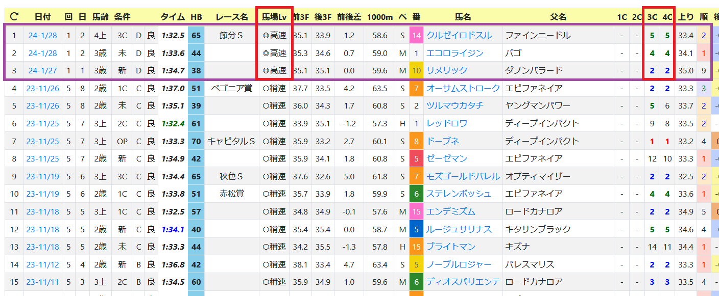Select blue time 1:34.1 in row 12

[173, 229]
